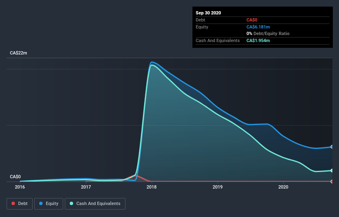Select the blue Equity endpoint marker

point(332,147)
